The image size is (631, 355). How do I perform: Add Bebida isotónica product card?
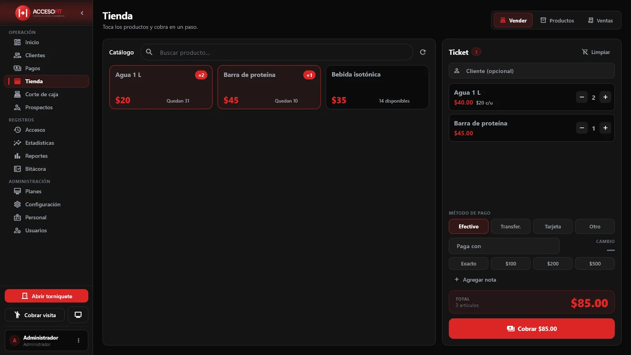click(x=377, y=87)
